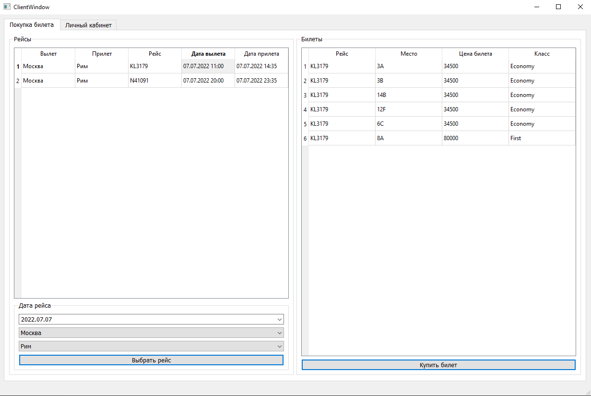Click the Выбрать рейс button
Image resolution: width=591 pixels, height=396 pixels.
[x=151, y=360]
